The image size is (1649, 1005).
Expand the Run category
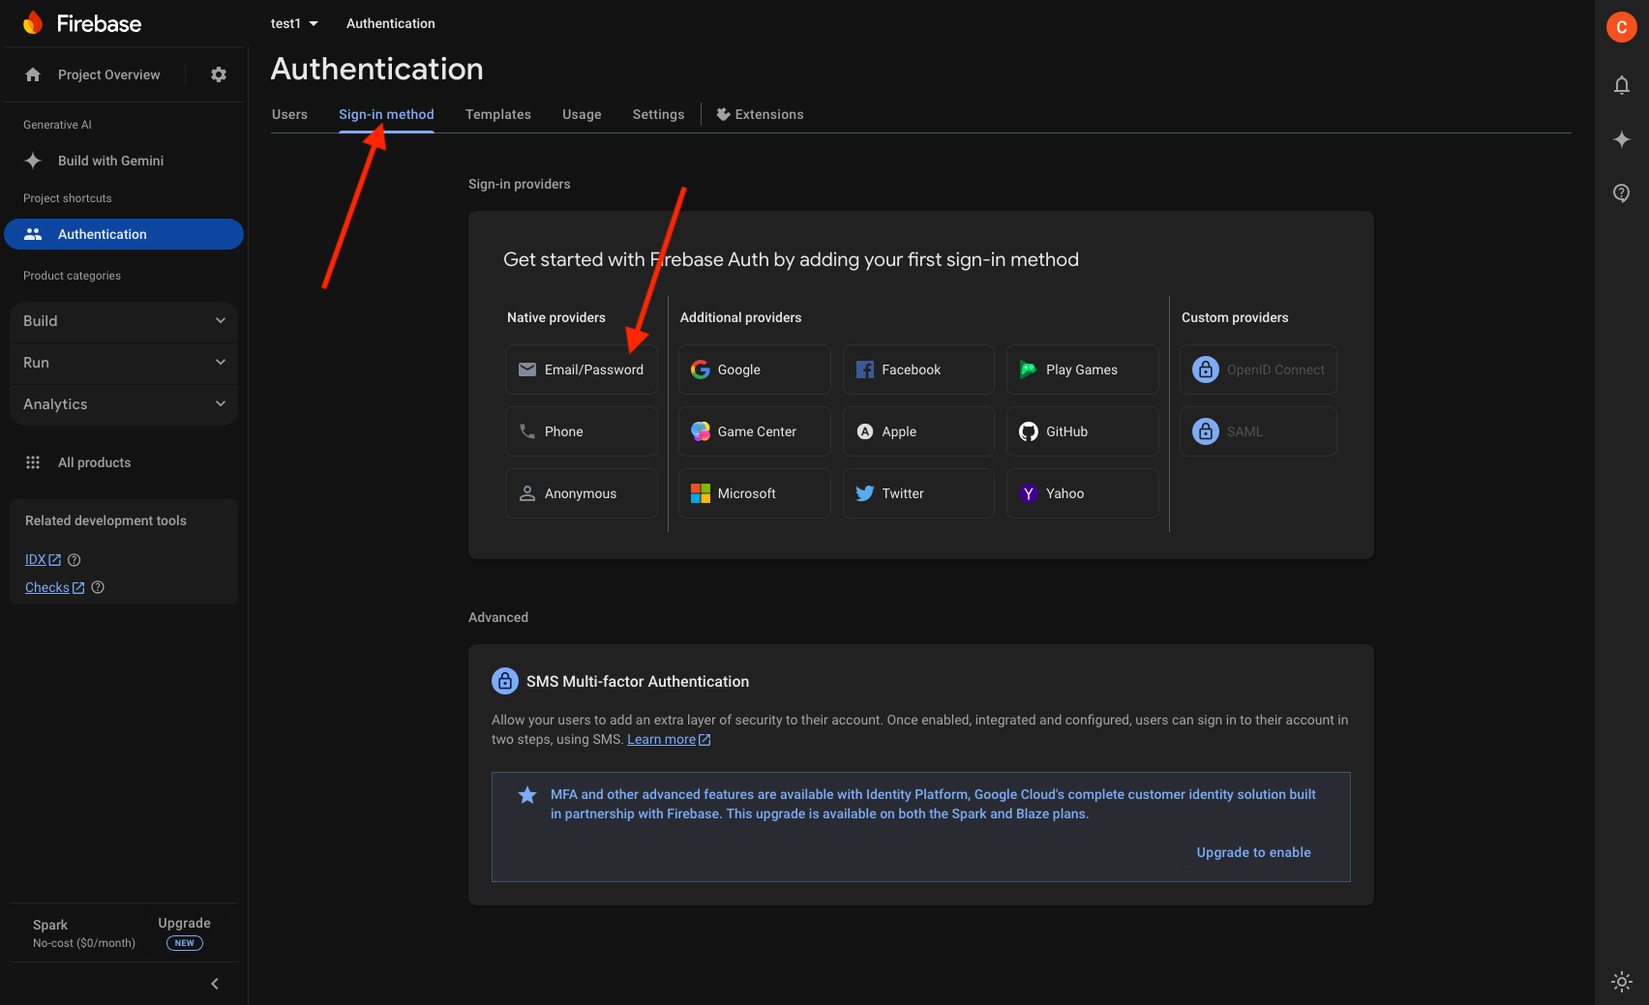coord(124,363)
